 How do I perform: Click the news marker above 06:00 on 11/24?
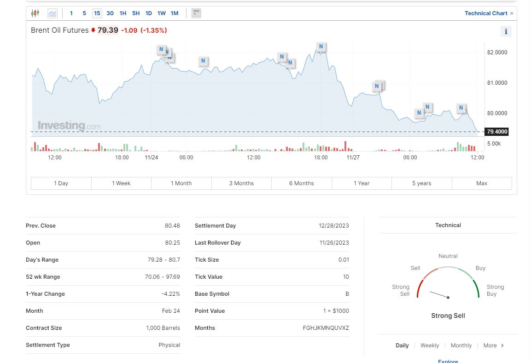[x=203, y=61]
